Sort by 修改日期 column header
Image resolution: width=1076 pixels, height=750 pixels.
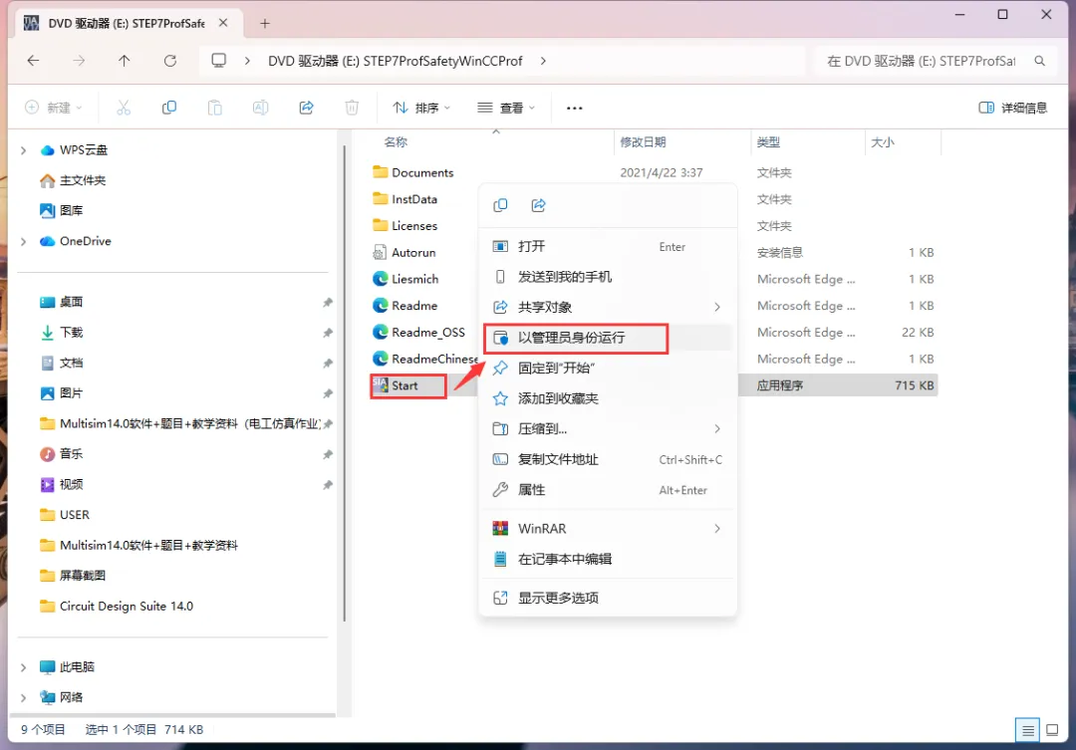coord(643,142)
